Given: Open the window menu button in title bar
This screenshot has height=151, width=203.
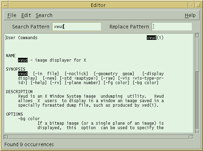Looking at the screenshot, I should (5, 5).
